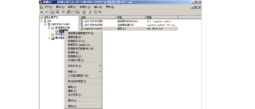Click the 事件查看器 node icon
Image resolution: width=255 pixels, height=109 pixels.
pos(53,38)
